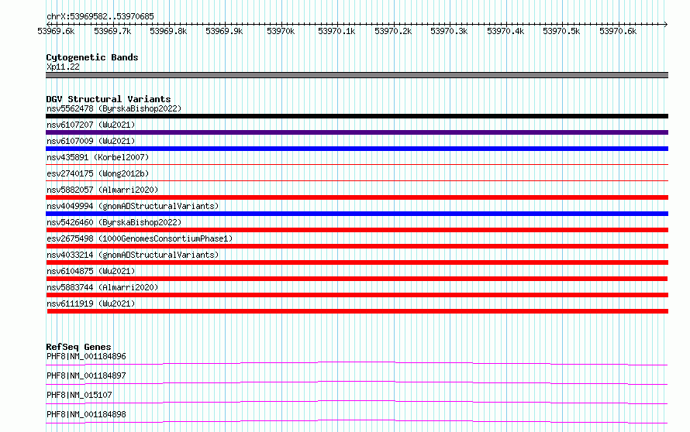Click the gray Xp11.22 cytogenetic band bar

[x=357, y=75]
